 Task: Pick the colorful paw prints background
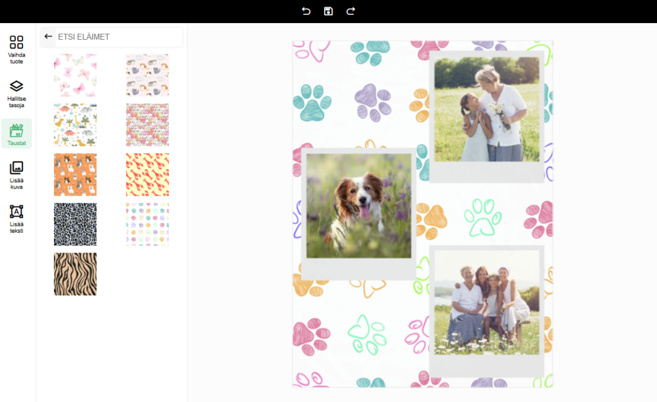pos(148,224)
